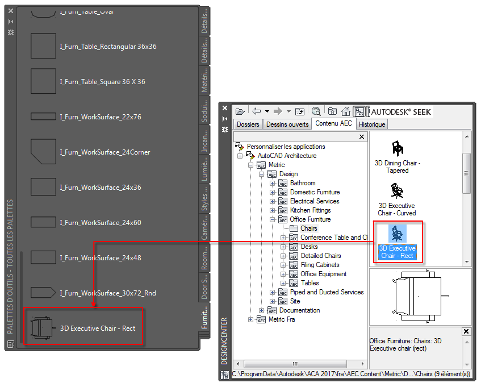Screen dimensions: 481x387
Task: Open the Forward history dropdown arrow
Action: [x=288, y=111]
